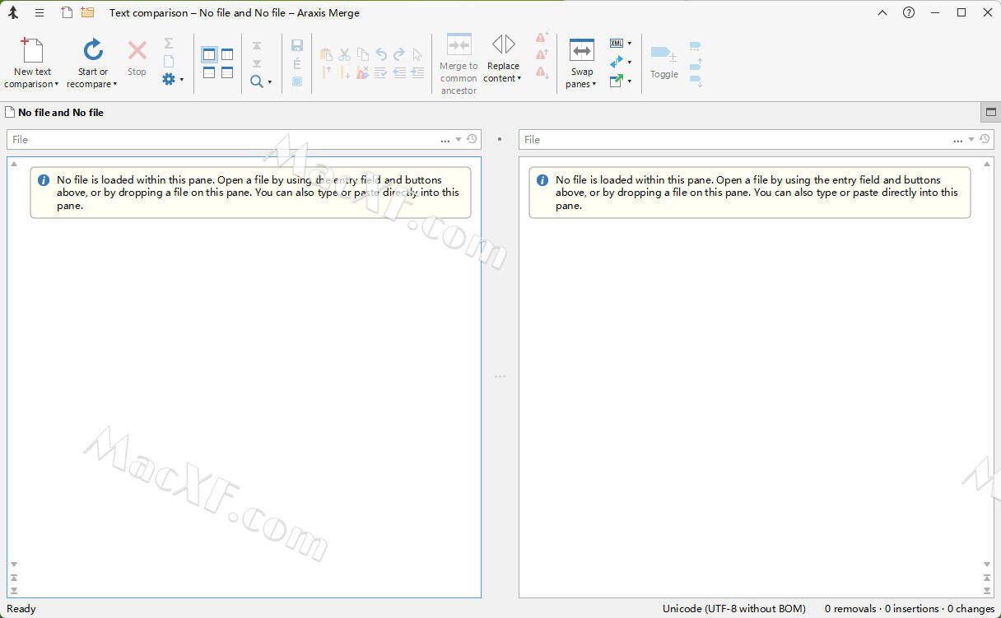This screenshot has width=1001, height=618.
Task: Click the red X Stop button
Action: (137, 58)
